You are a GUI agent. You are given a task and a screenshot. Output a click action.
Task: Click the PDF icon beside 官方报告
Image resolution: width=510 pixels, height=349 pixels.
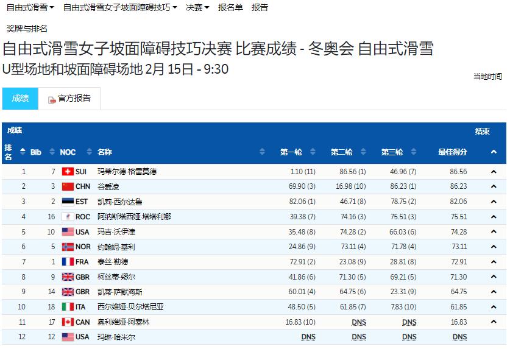point(52,100)
